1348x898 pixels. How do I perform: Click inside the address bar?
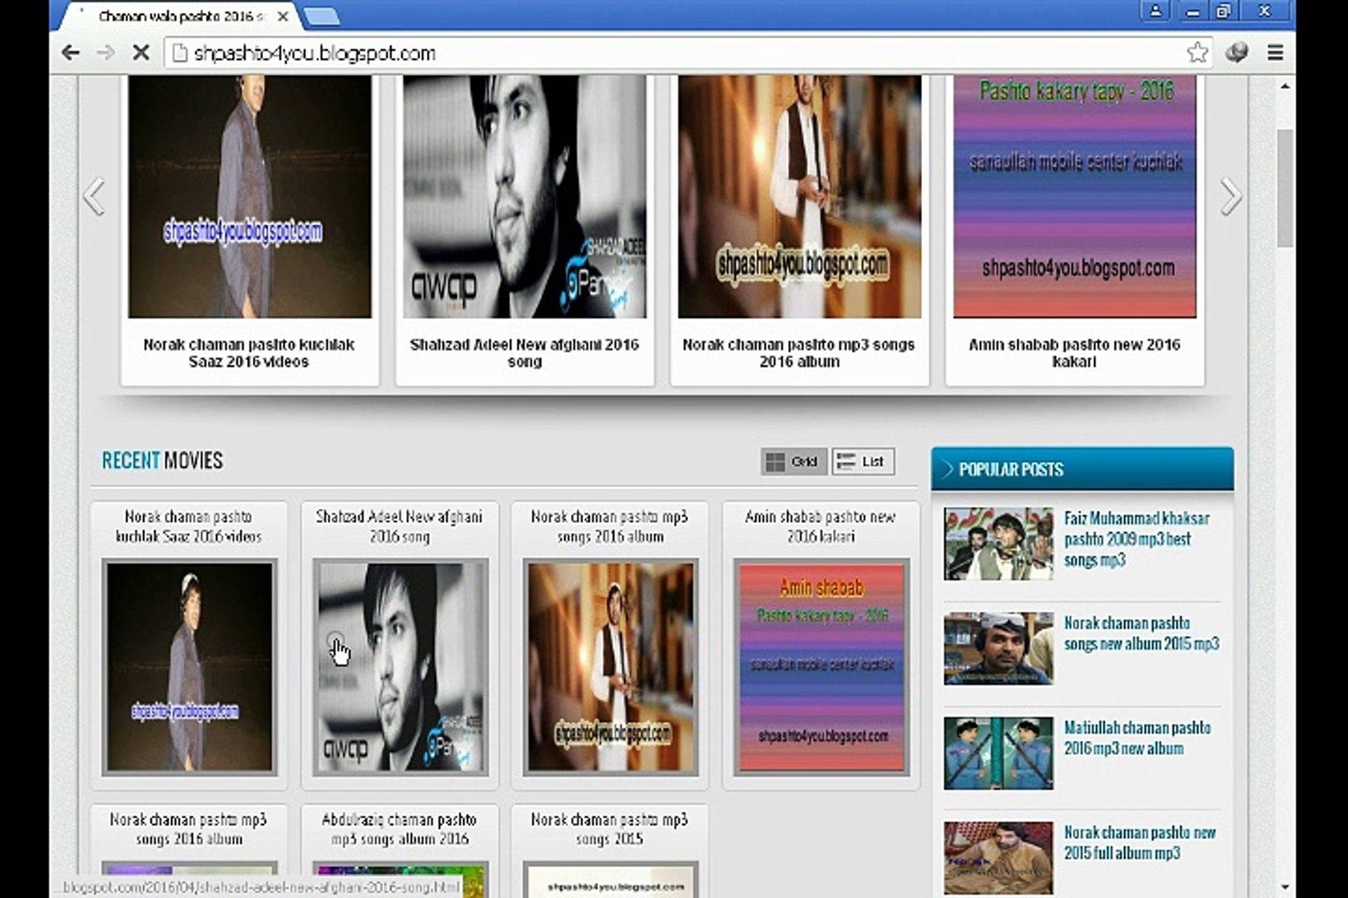[x=582, y=52]
